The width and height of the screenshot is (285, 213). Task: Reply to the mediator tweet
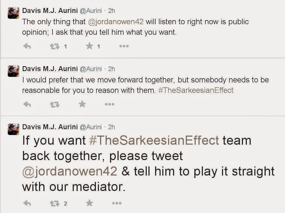click(27, 203)
